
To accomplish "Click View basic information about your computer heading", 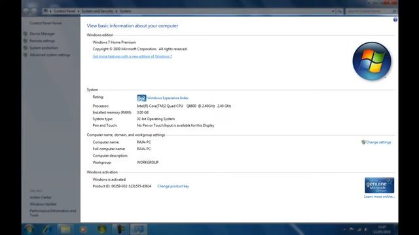I will click(132, 26).
